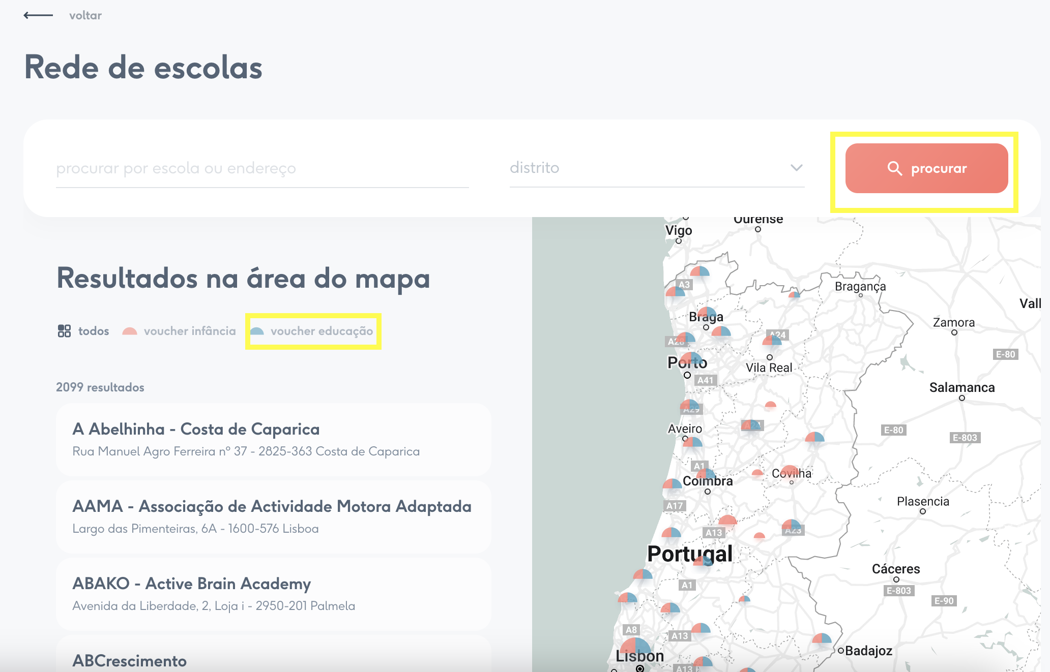The width and height of the screenshot is (1050, 672).
Task: Open AAMA Associação de Actividade Motora Adaptada
Action: pyautogui.click(x=273, y=516)
